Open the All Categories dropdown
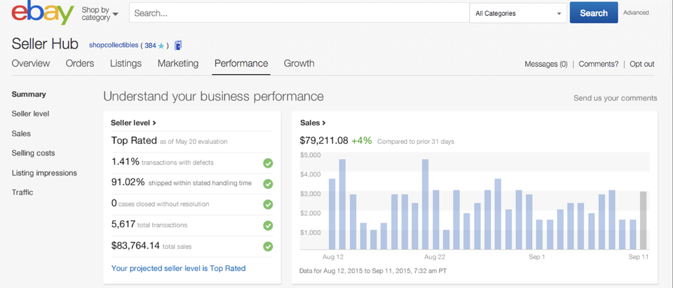The image size is (673, 288). (x=518, y=14)
